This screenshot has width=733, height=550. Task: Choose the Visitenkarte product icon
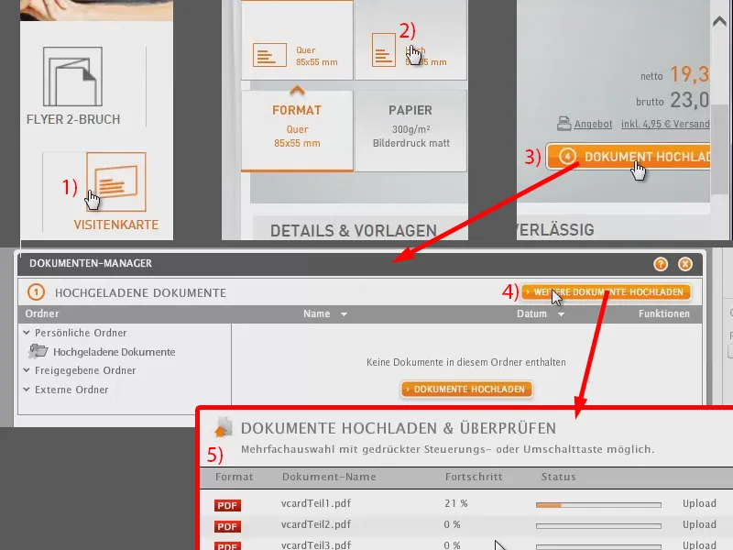click(116, 181)
